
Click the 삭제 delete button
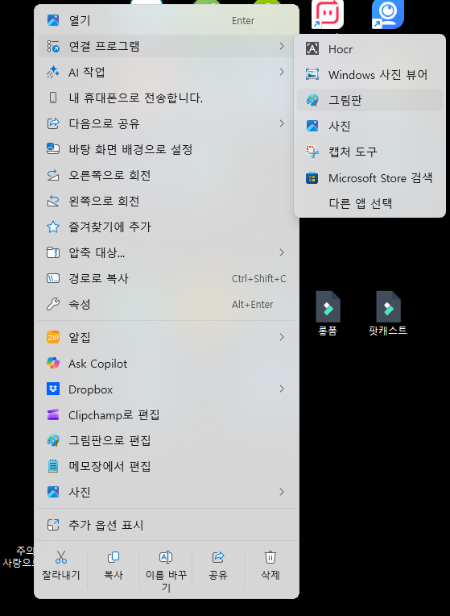click(270, 566)
